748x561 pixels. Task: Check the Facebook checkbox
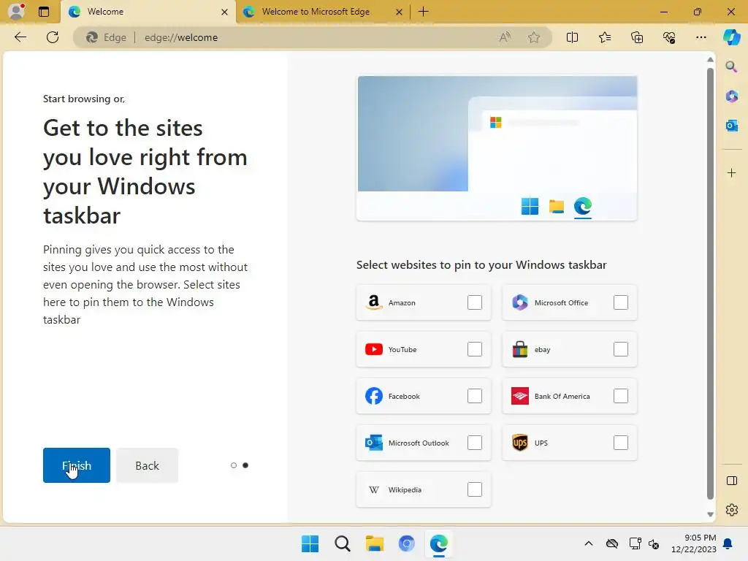(x=475, y=396)
